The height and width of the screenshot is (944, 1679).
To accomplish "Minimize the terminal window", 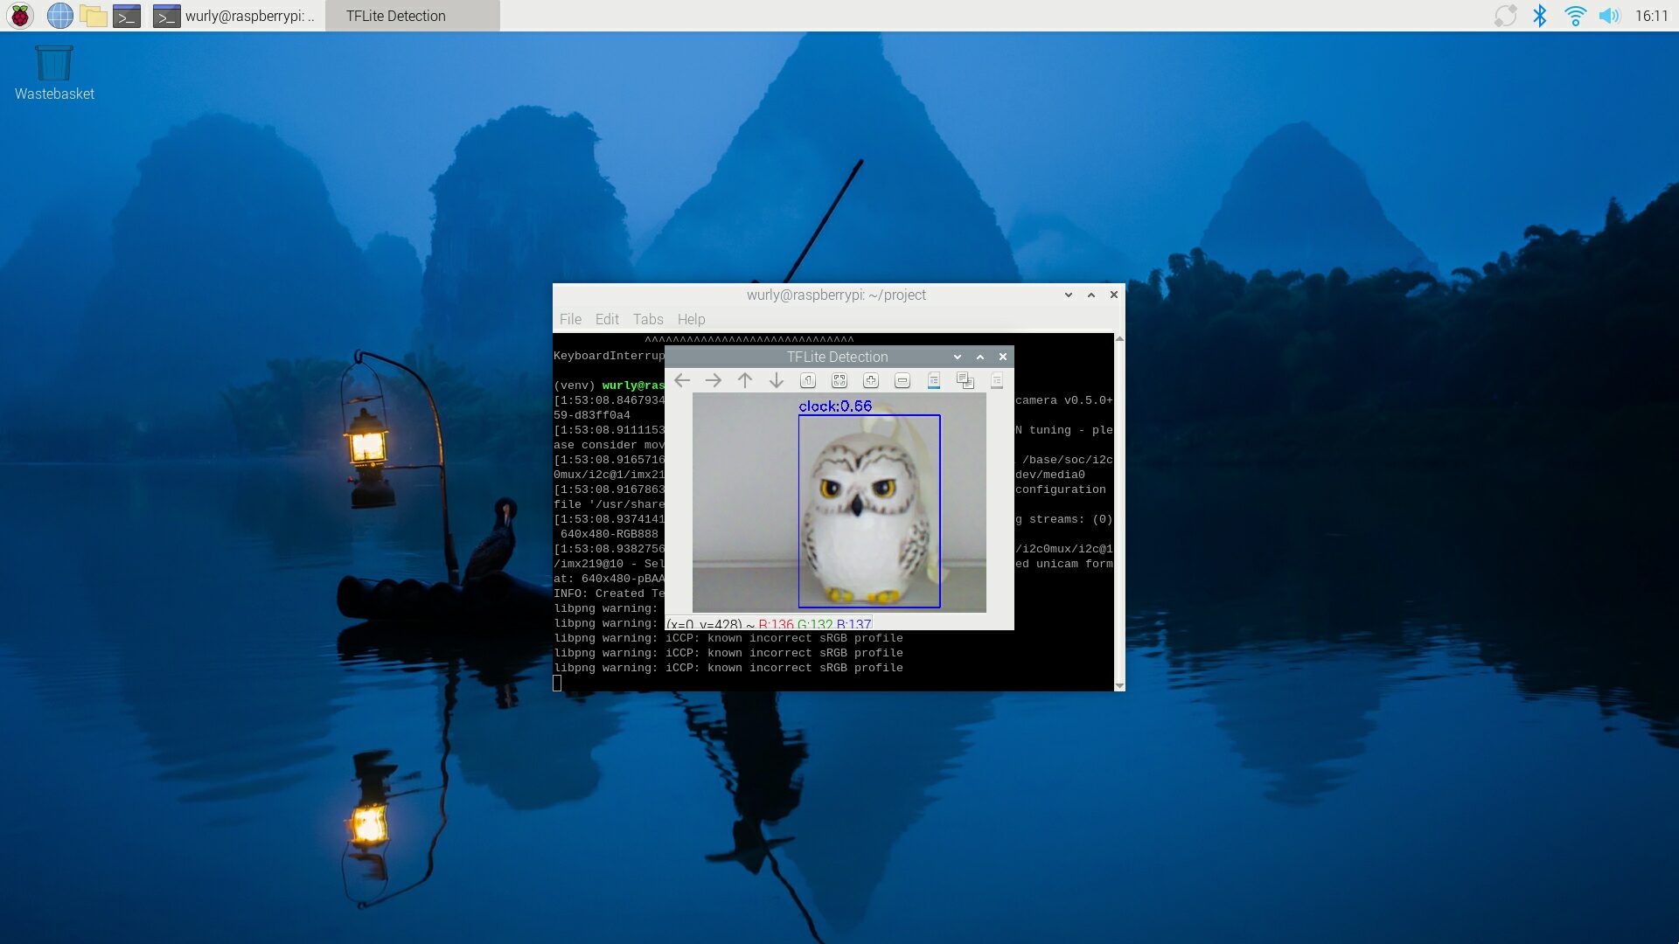I will [1069, 295].
